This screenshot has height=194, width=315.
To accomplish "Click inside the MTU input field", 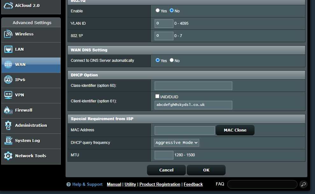I will coord(164,155).
